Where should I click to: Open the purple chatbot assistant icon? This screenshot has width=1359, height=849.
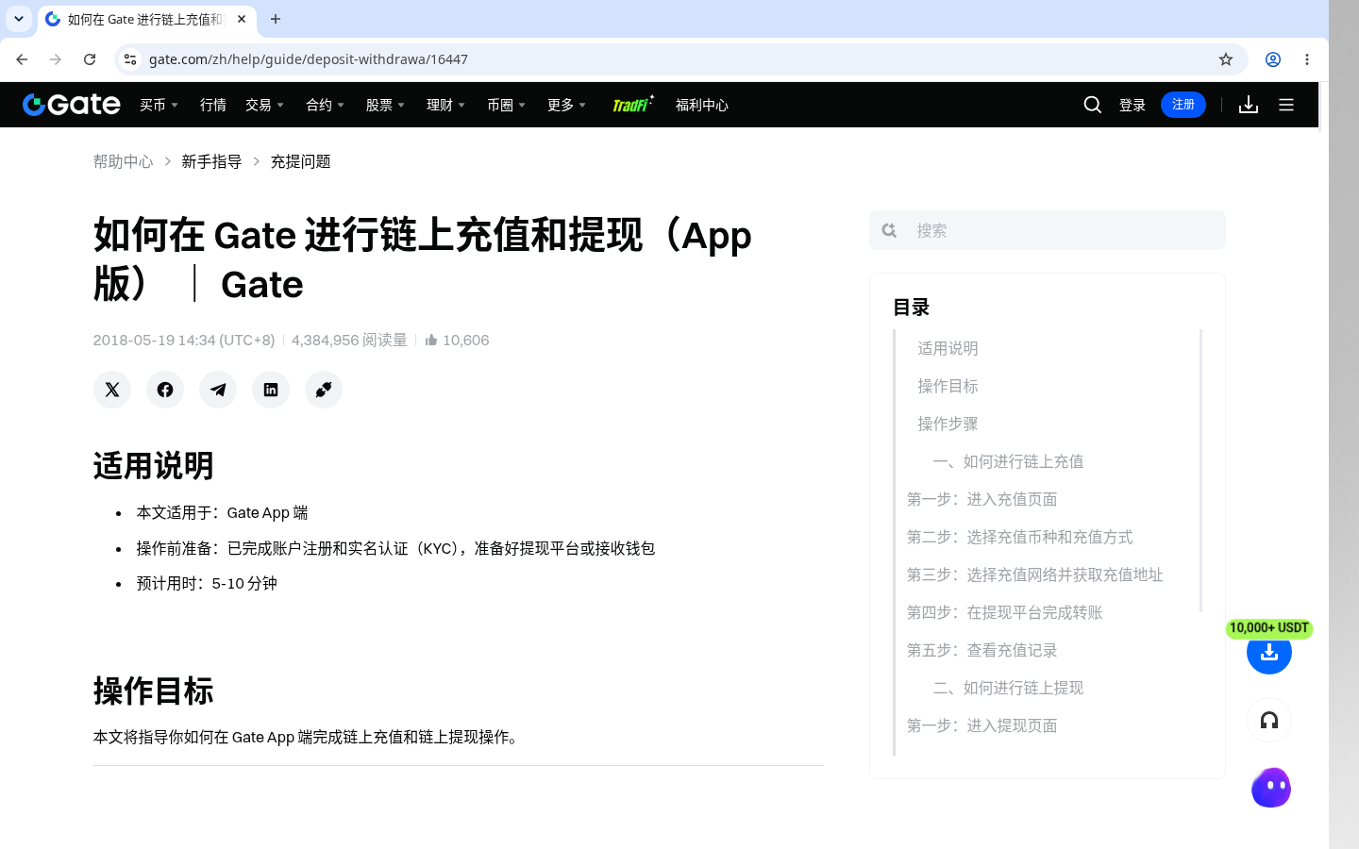click(x=1271, y=788)
